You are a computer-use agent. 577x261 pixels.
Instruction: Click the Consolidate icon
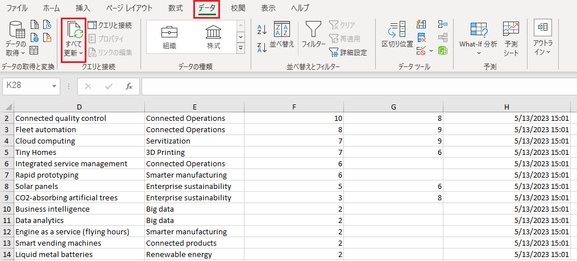point(443,24)
